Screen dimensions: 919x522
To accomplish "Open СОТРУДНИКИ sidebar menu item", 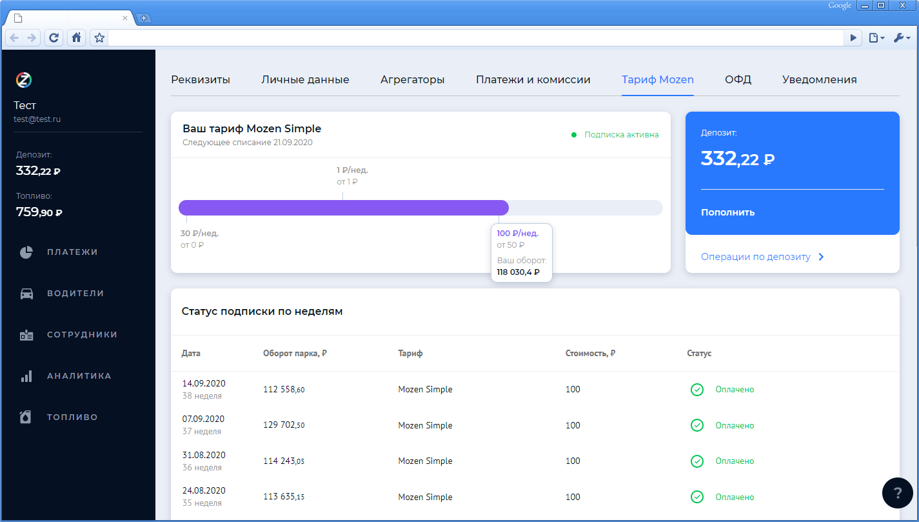I will pos(83,335).
